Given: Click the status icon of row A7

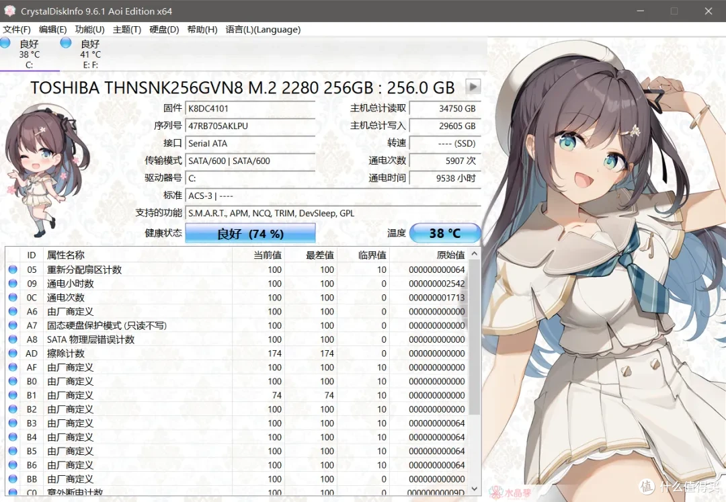Looking at the screenshot, I should pyautogui.click(x=13, y=325).
